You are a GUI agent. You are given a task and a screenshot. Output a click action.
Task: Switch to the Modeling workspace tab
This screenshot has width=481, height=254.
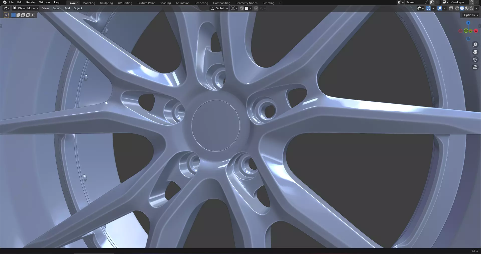89,3
